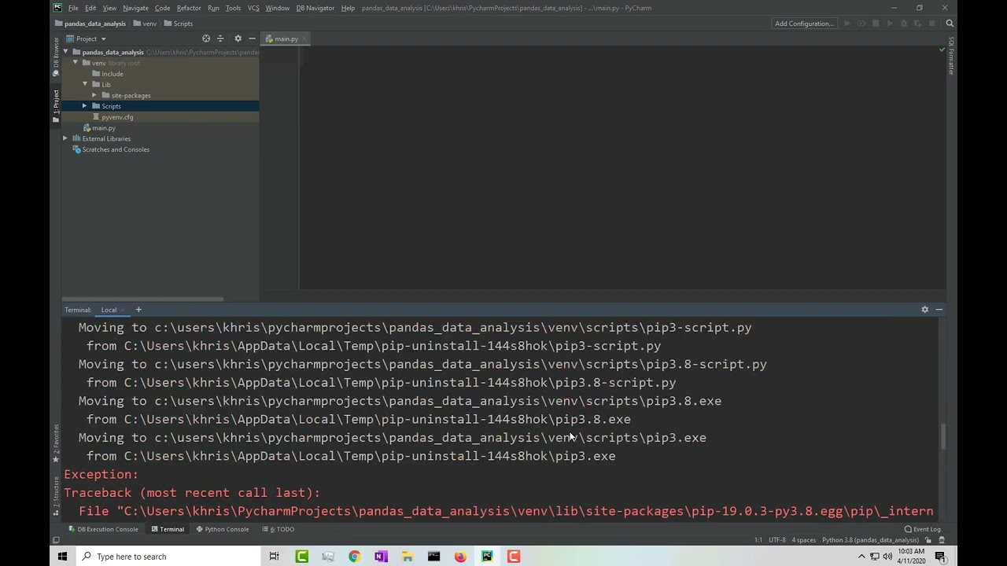Open Google Chrome from the taskbar

[354, 557]
